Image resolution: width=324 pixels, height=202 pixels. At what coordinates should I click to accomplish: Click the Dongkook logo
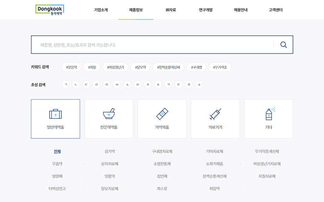pyautogui.click(x=50, y=9)
